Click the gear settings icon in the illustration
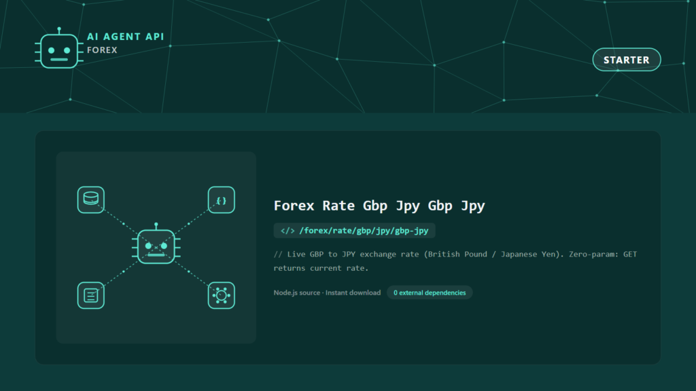The image size is (696, 391). [221, 295]
